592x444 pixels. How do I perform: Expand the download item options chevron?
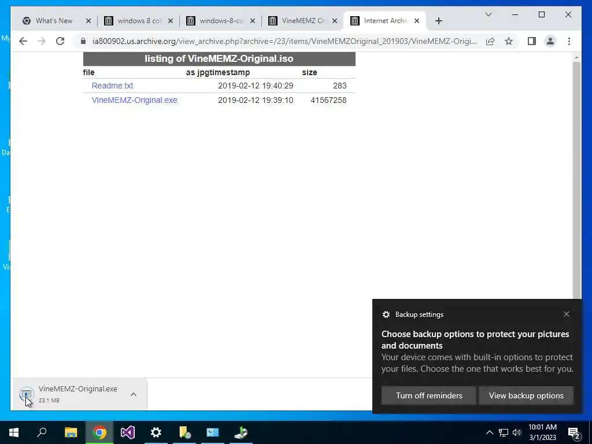pos(134,394)
